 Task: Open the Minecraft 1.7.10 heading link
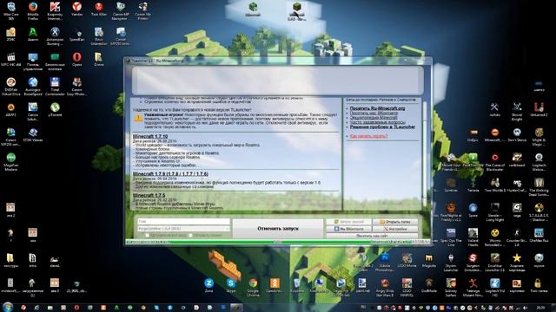[150, 136]
